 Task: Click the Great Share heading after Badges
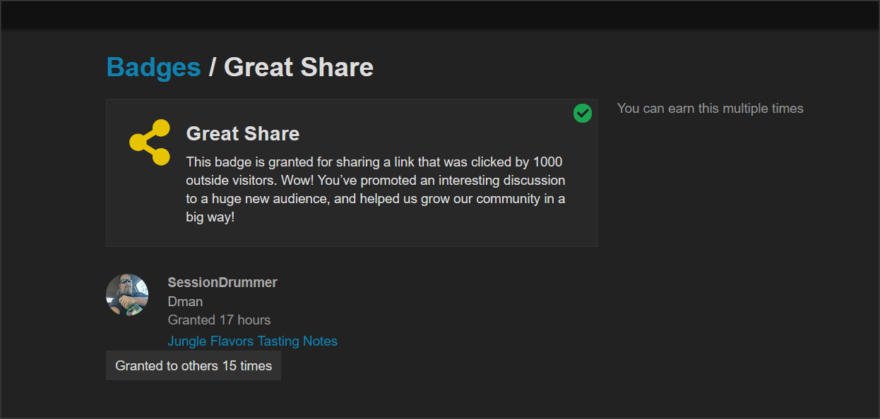pyautogui.click(x=299, y=67)
